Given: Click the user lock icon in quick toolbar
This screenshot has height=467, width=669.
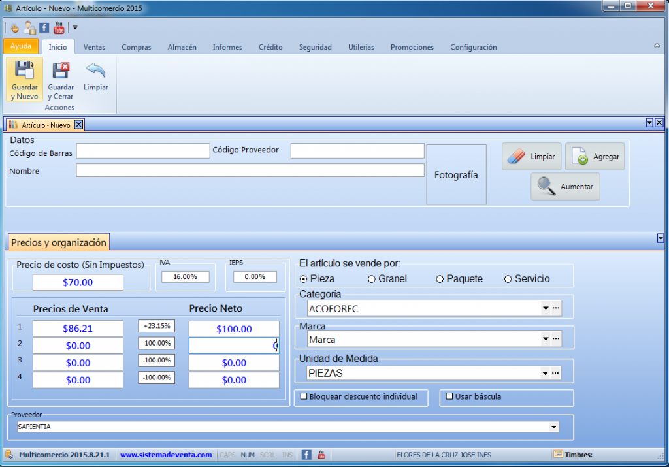Looking at the screenshot, I should coord(29,28).
